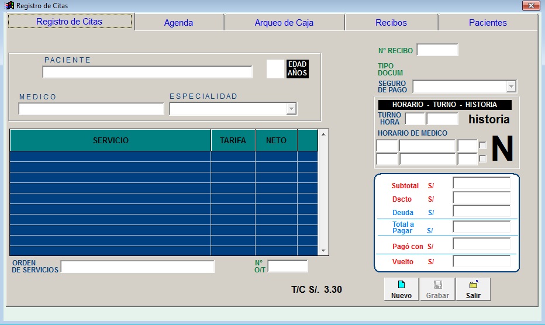Open the Arqueo de Caja tab
The image size is (545, 325).
coord(284,23)
